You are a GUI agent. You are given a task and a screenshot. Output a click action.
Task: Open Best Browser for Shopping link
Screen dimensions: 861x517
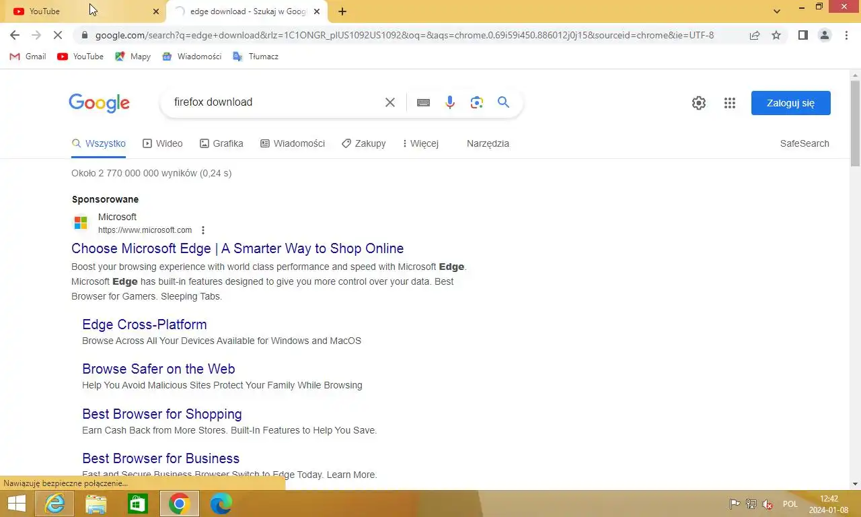point(162,414)
